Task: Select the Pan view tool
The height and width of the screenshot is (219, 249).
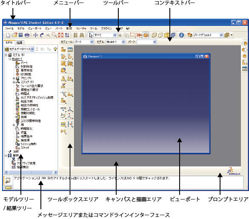Action: tap(36, 35)
